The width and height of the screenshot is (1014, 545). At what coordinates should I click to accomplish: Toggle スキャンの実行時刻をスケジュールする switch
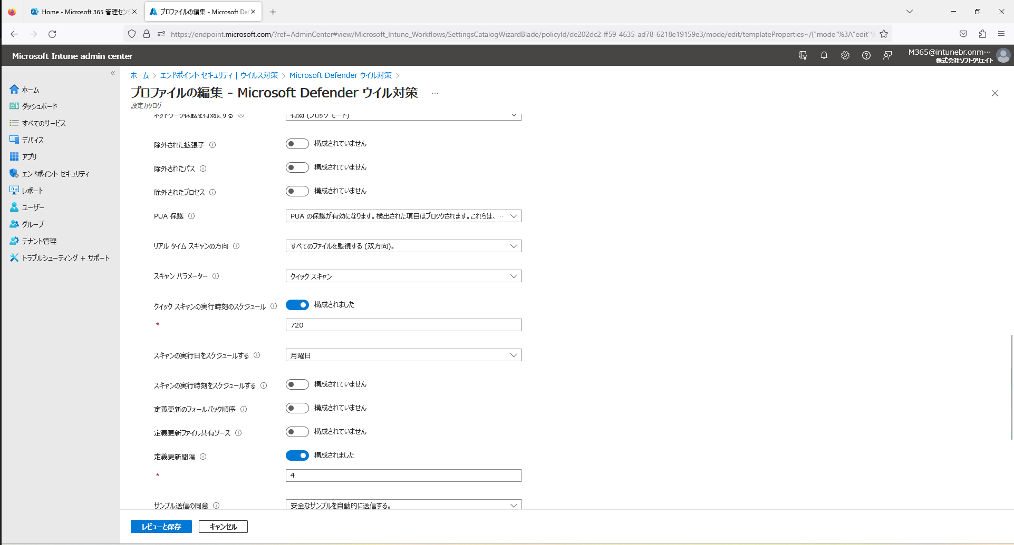coord(297,384)
